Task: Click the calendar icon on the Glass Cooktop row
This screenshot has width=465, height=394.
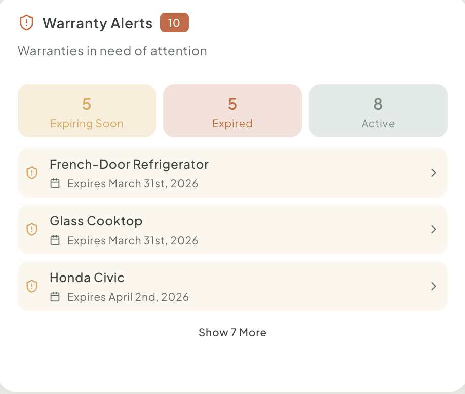Action: click(x=55, y=240)
